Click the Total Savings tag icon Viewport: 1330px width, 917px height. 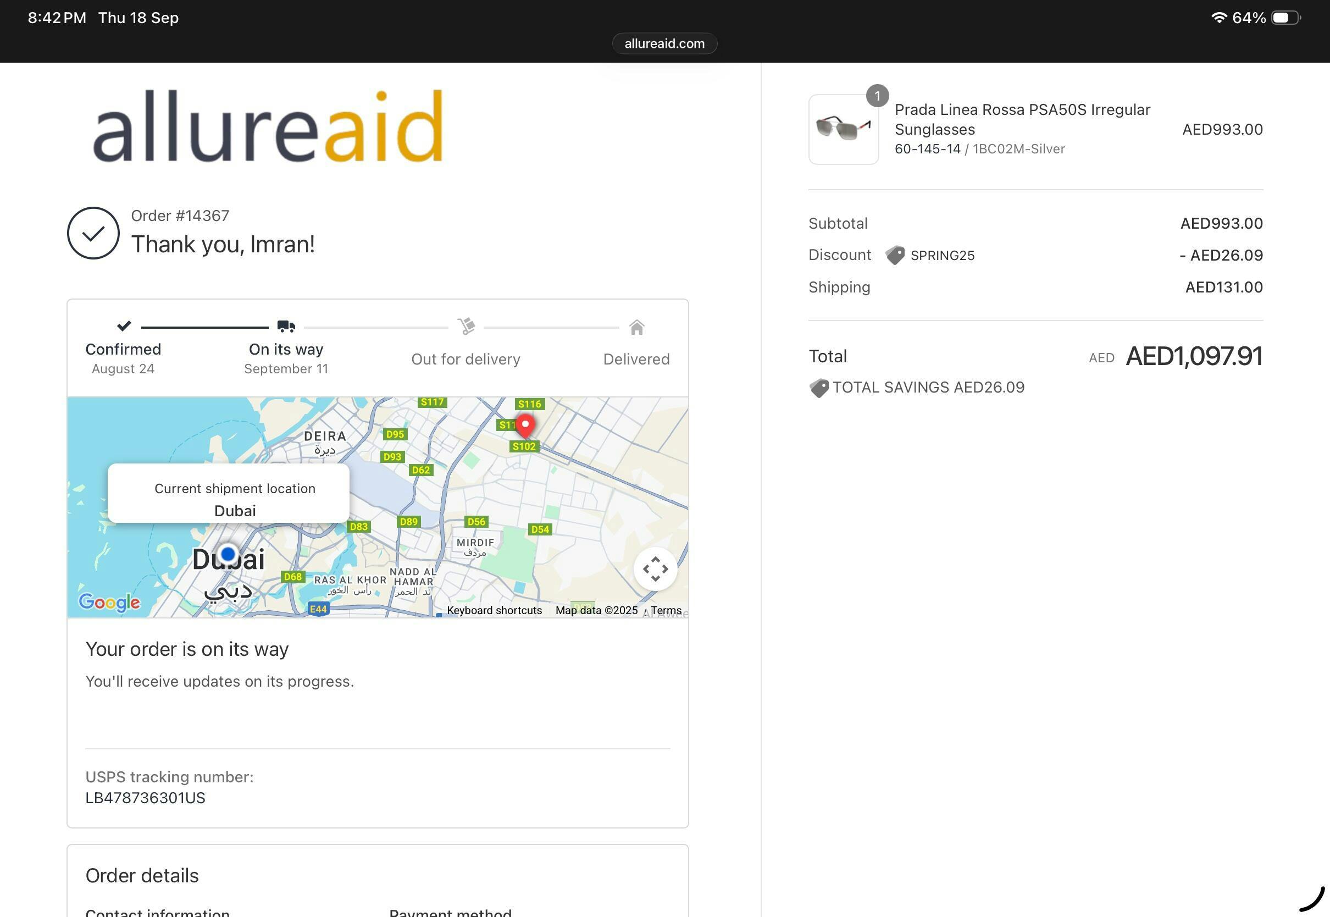tap(819, 388)
